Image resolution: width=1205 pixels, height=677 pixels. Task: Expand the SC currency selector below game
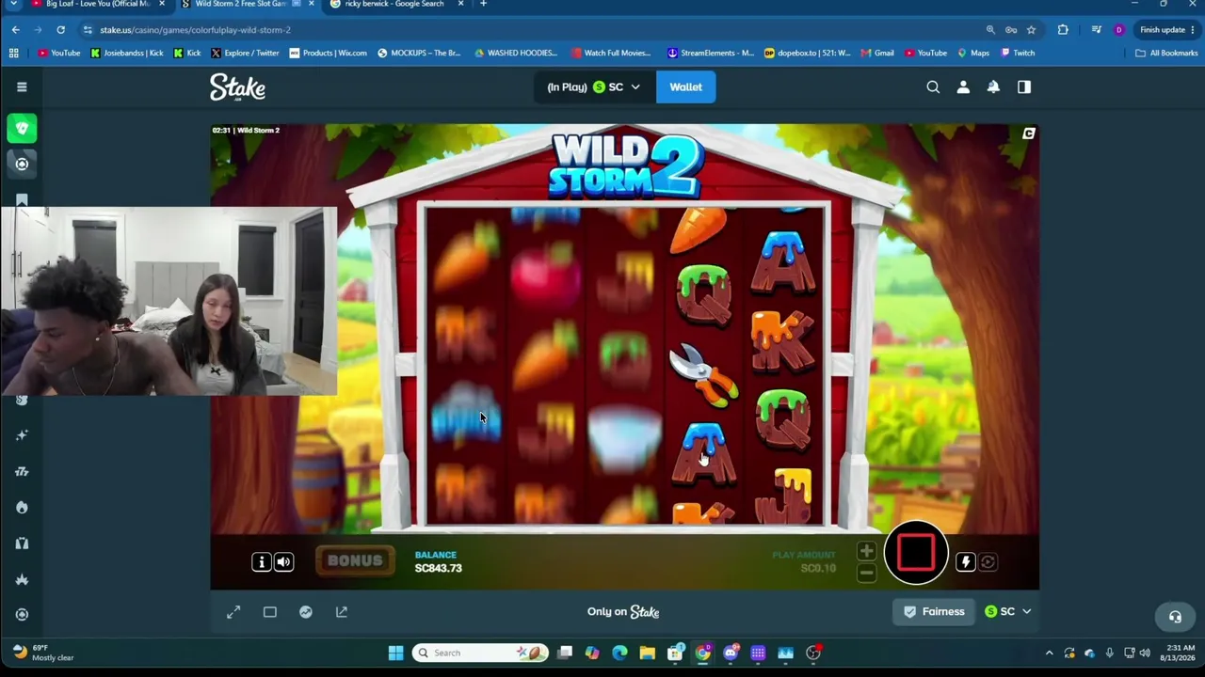tap(1007, 612)
